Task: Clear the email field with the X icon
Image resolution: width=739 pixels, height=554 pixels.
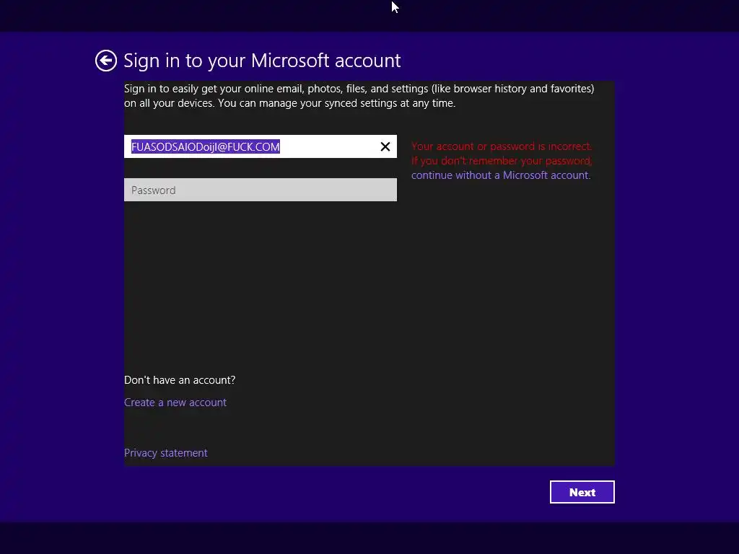Action: click(x=385, y=147)
